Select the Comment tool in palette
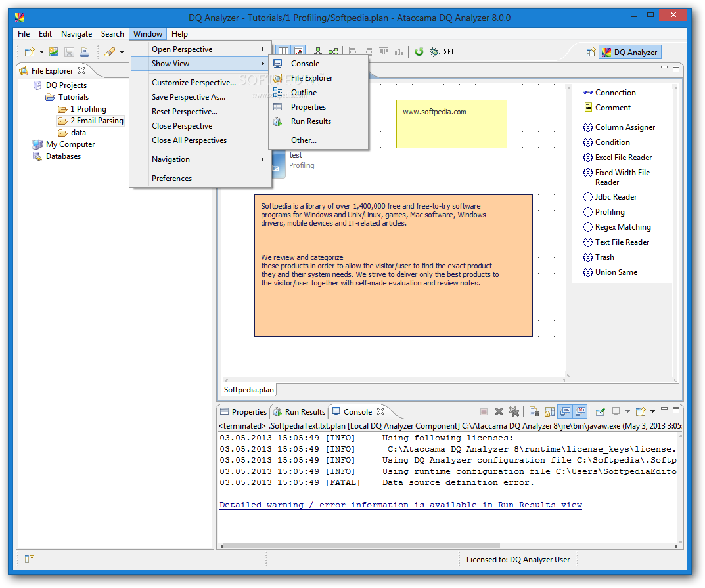This screenshot has width=705, height=588. [x=607, y=108]
